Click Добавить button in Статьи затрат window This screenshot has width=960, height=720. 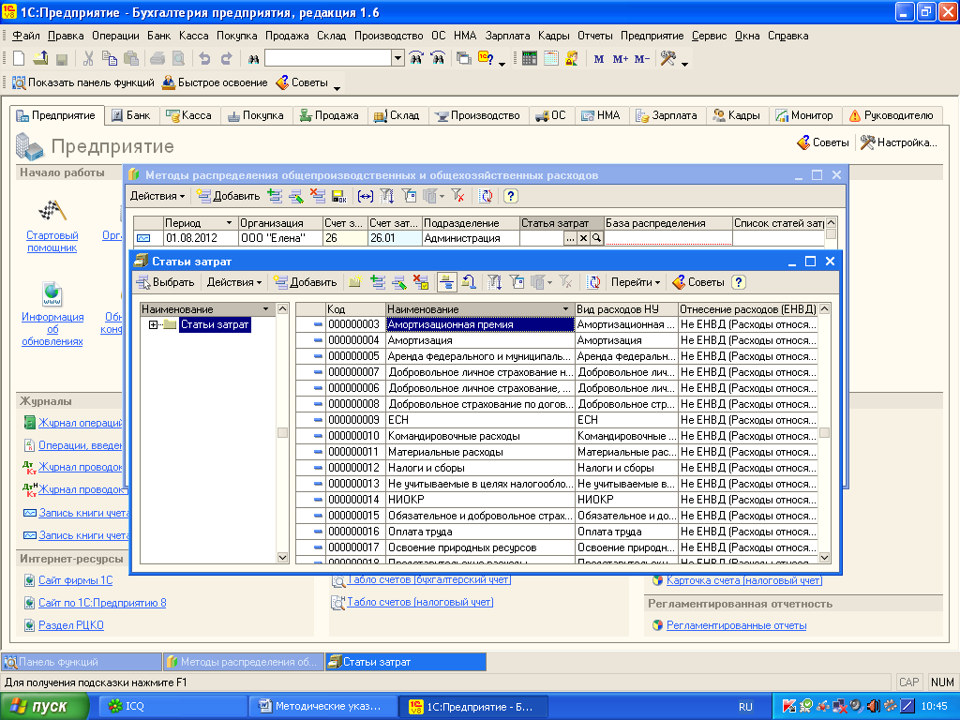click(x=306, y=282)
